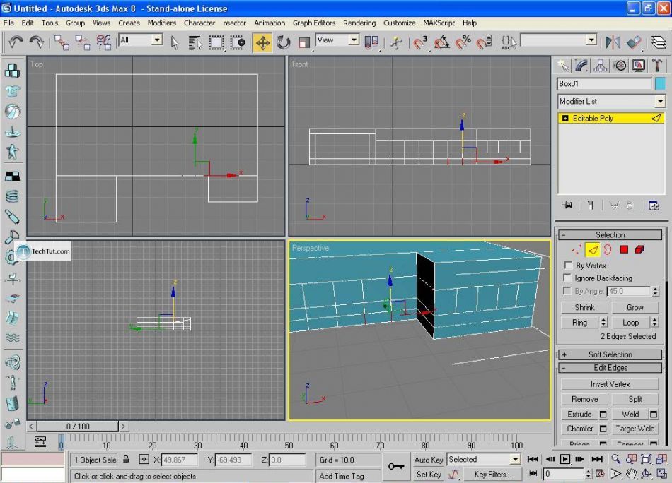Toggle Show End Result in modifier stack
The width and height of the screenshot is (672, 483).
tap(591, 205)
